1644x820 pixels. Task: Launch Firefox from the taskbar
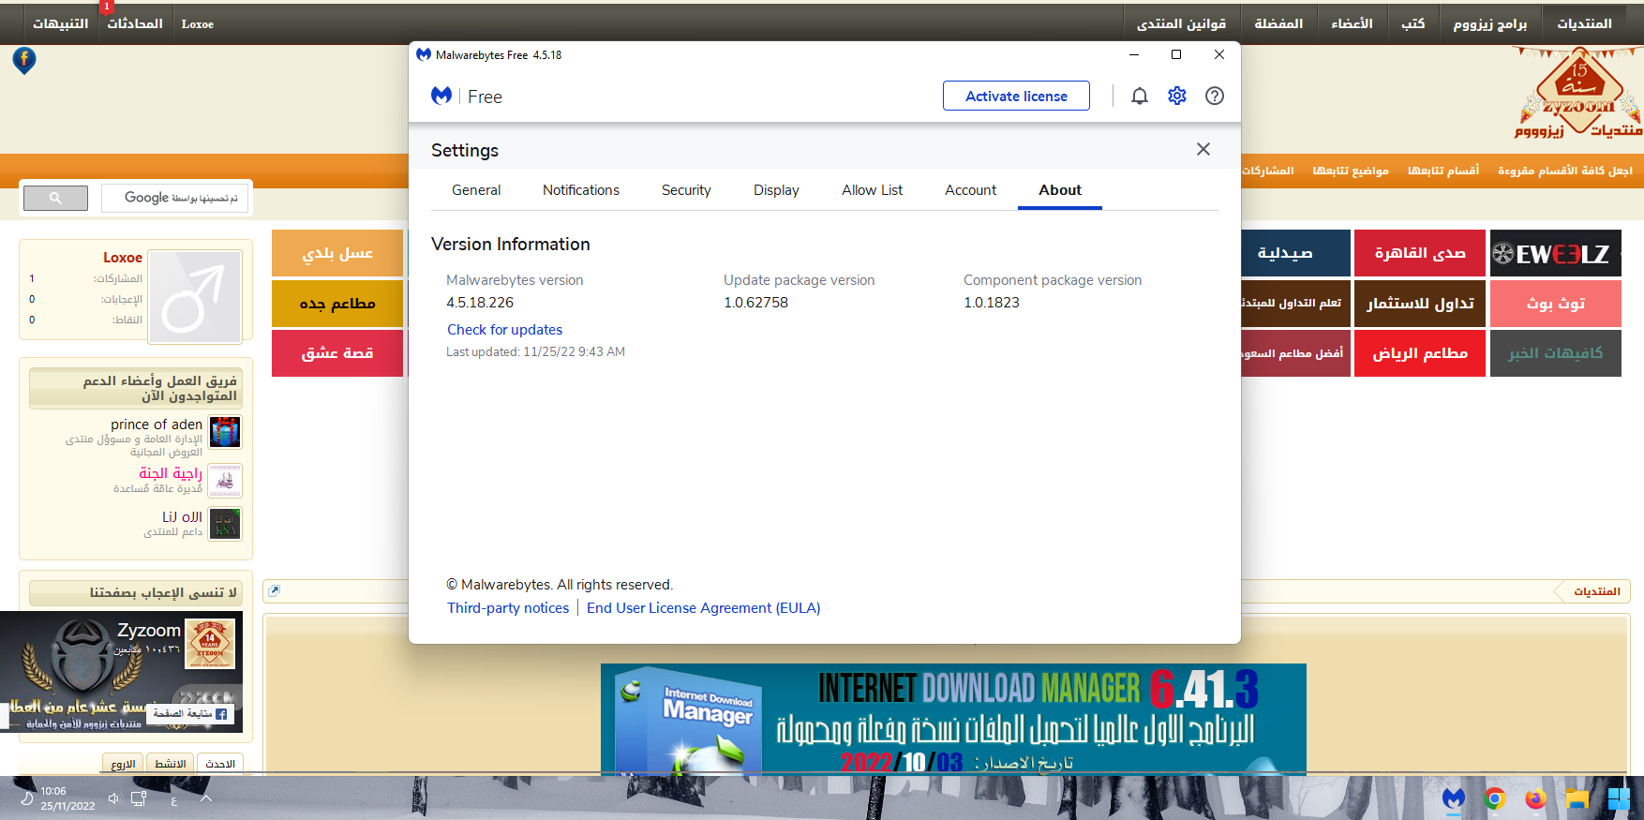coord(1535,798)
